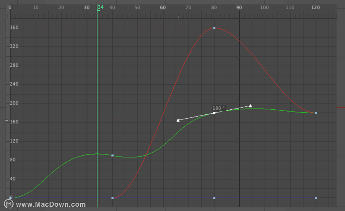Click the 360 label on the value axis
345x211 pixels.
pyautogui.click(x=14, y=27)
